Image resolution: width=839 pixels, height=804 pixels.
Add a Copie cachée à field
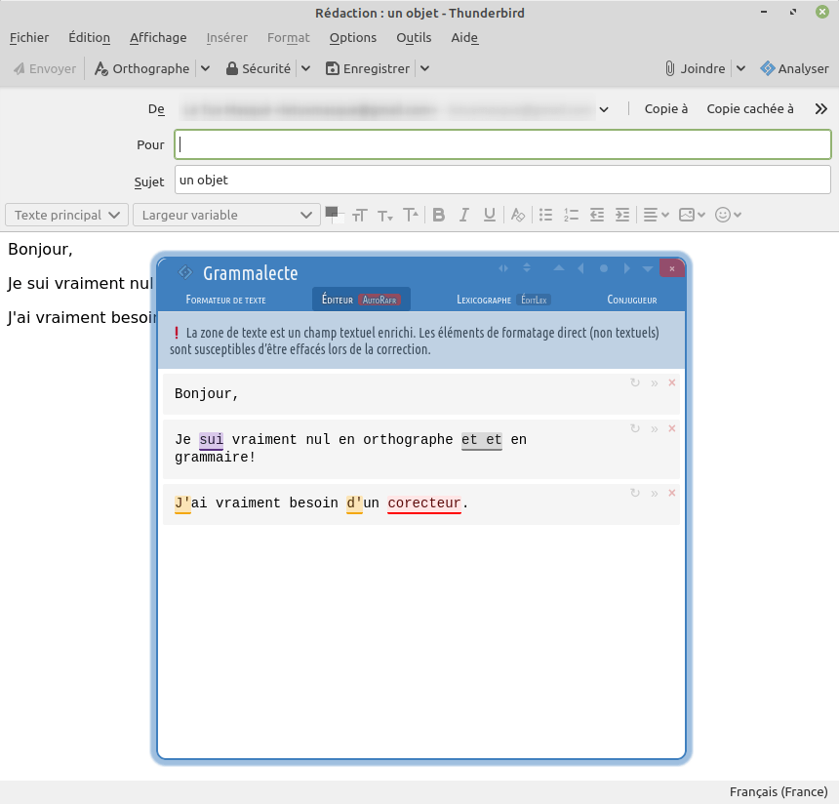point(749,108)
